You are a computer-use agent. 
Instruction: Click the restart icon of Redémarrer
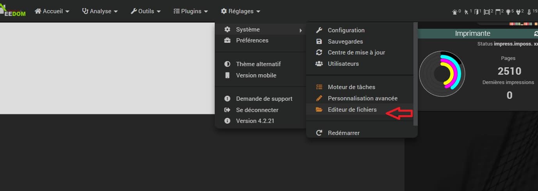pos(319,133)
